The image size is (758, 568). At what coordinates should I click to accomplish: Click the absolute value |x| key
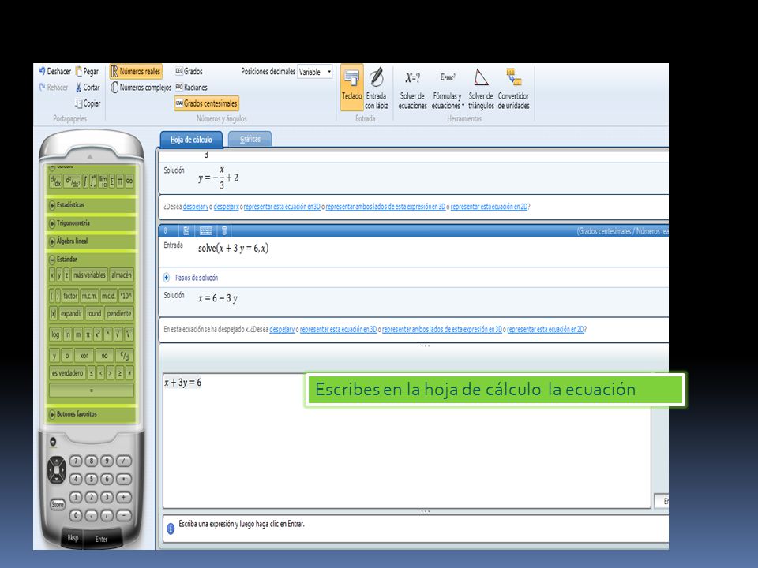pyautogui.click(x=53, y=313)
